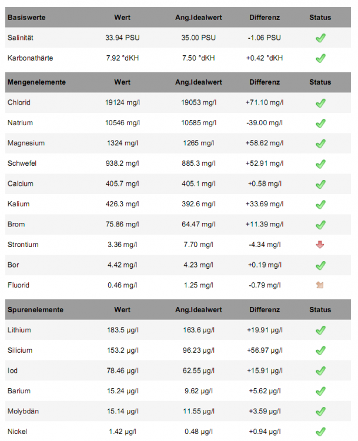Image resolution: width=358 pixels, height=441 pixels.
Task: Click the green checkmark next to Iod
Action: coord(320,371)
